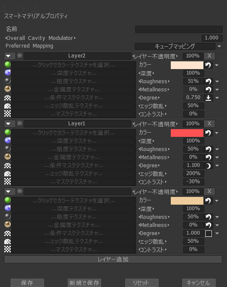Image resolution: width=227 pixels, height=287 pixels.
Task: Click Overall Cavity Modulator value 1.000
Action: click(x=212, y=38)
